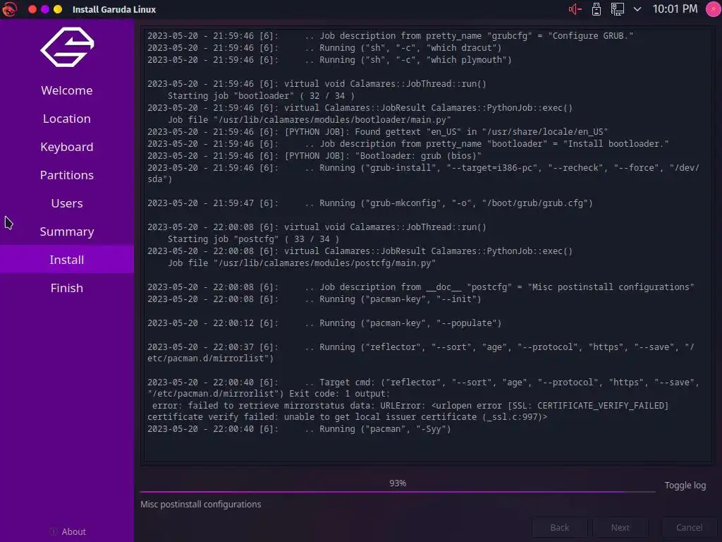The width and height of the screenshot is (722, 542).
Task: Expand the hidden system tray chevron
Action: click(x=637, y=9)
